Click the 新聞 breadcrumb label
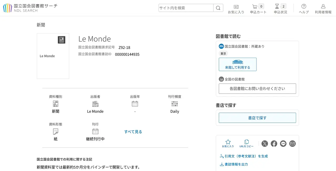This screenshot has height=171, width=336. coord(41,25)
